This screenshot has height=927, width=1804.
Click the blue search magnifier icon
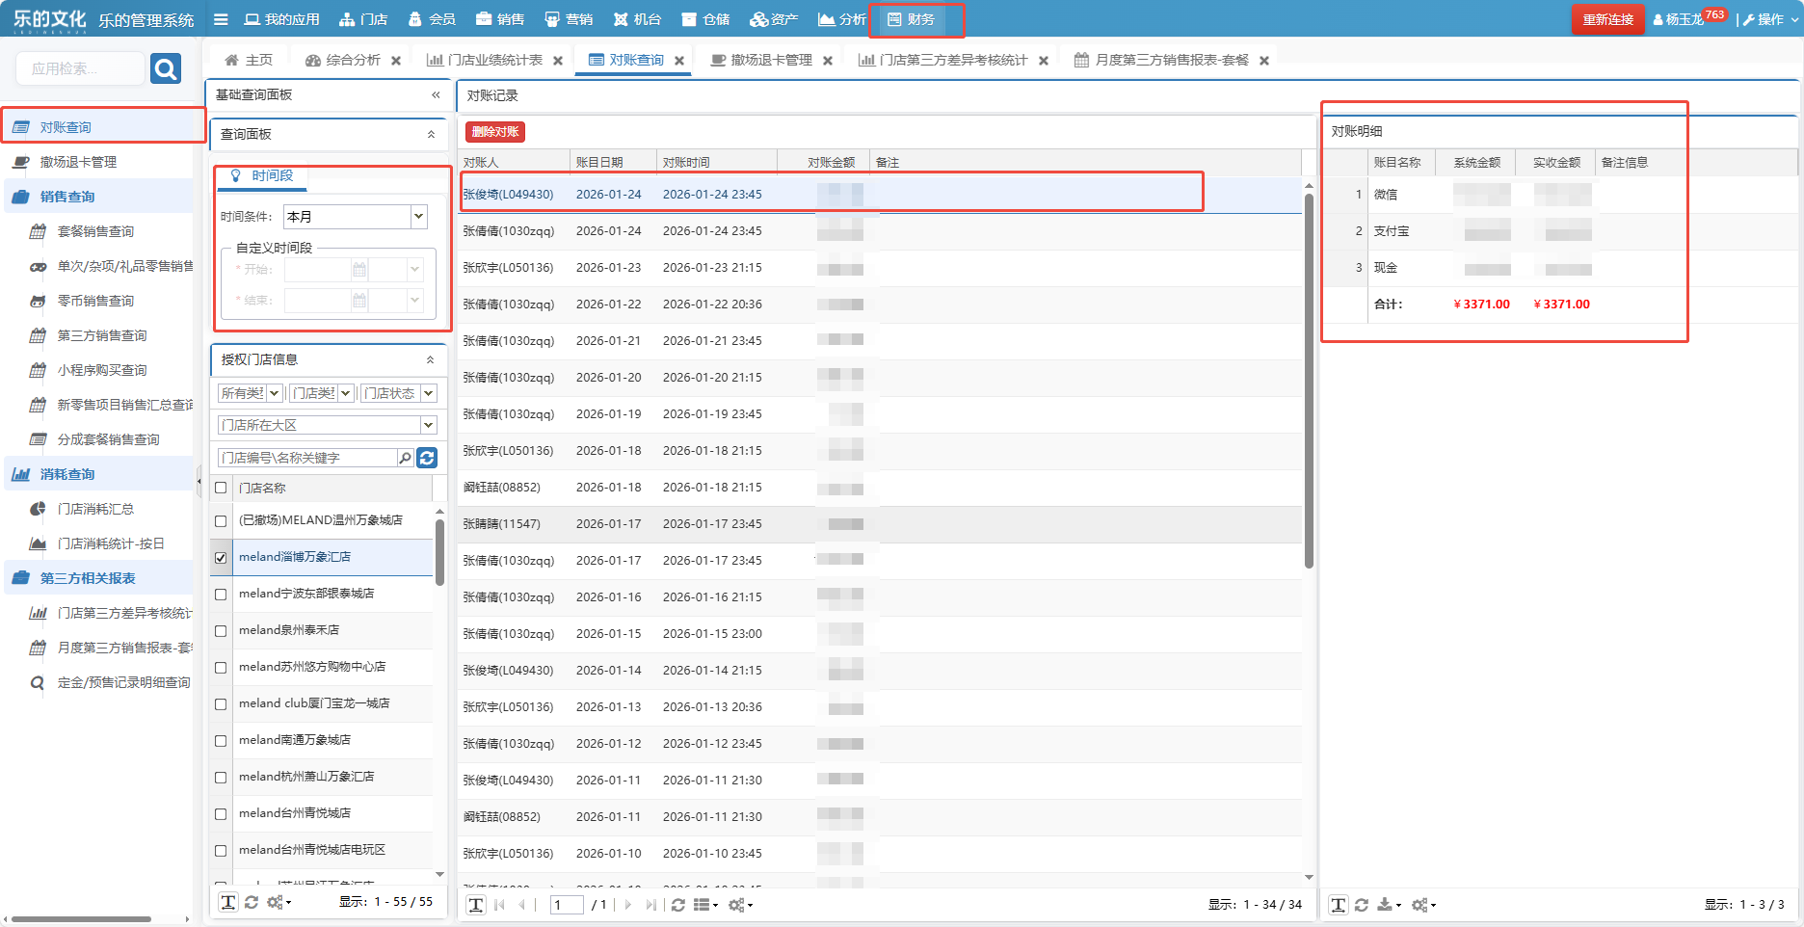(x=166, y=68)
